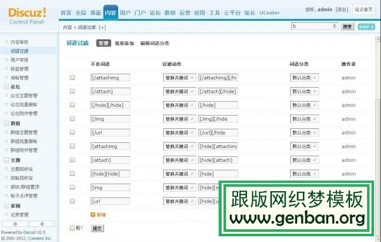Viewport: 381px width, 242px height.
Task: Click the microphone icon in the search box
Action: [x=335, y=26]
